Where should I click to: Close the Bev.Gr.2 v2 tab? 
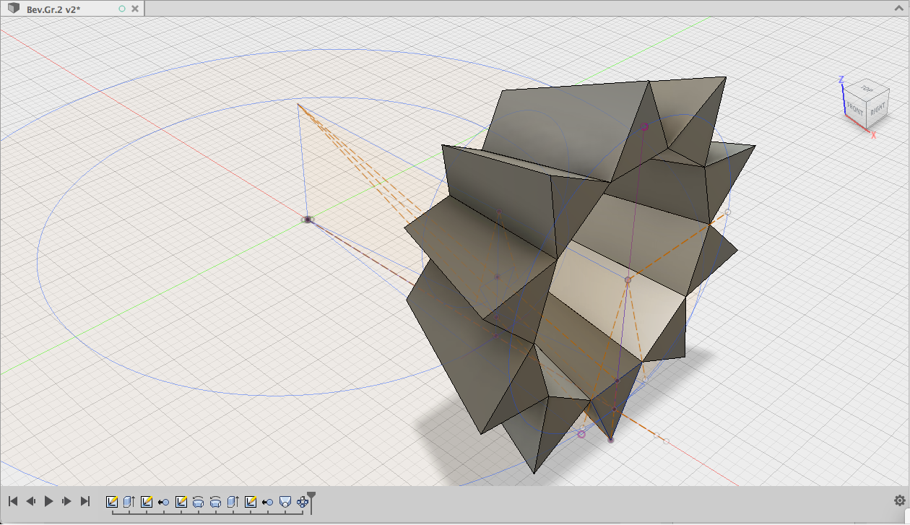click(136, 9)
